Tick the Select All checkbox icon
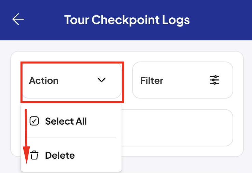Screen dimensions: 252x173 click(34, 121)
